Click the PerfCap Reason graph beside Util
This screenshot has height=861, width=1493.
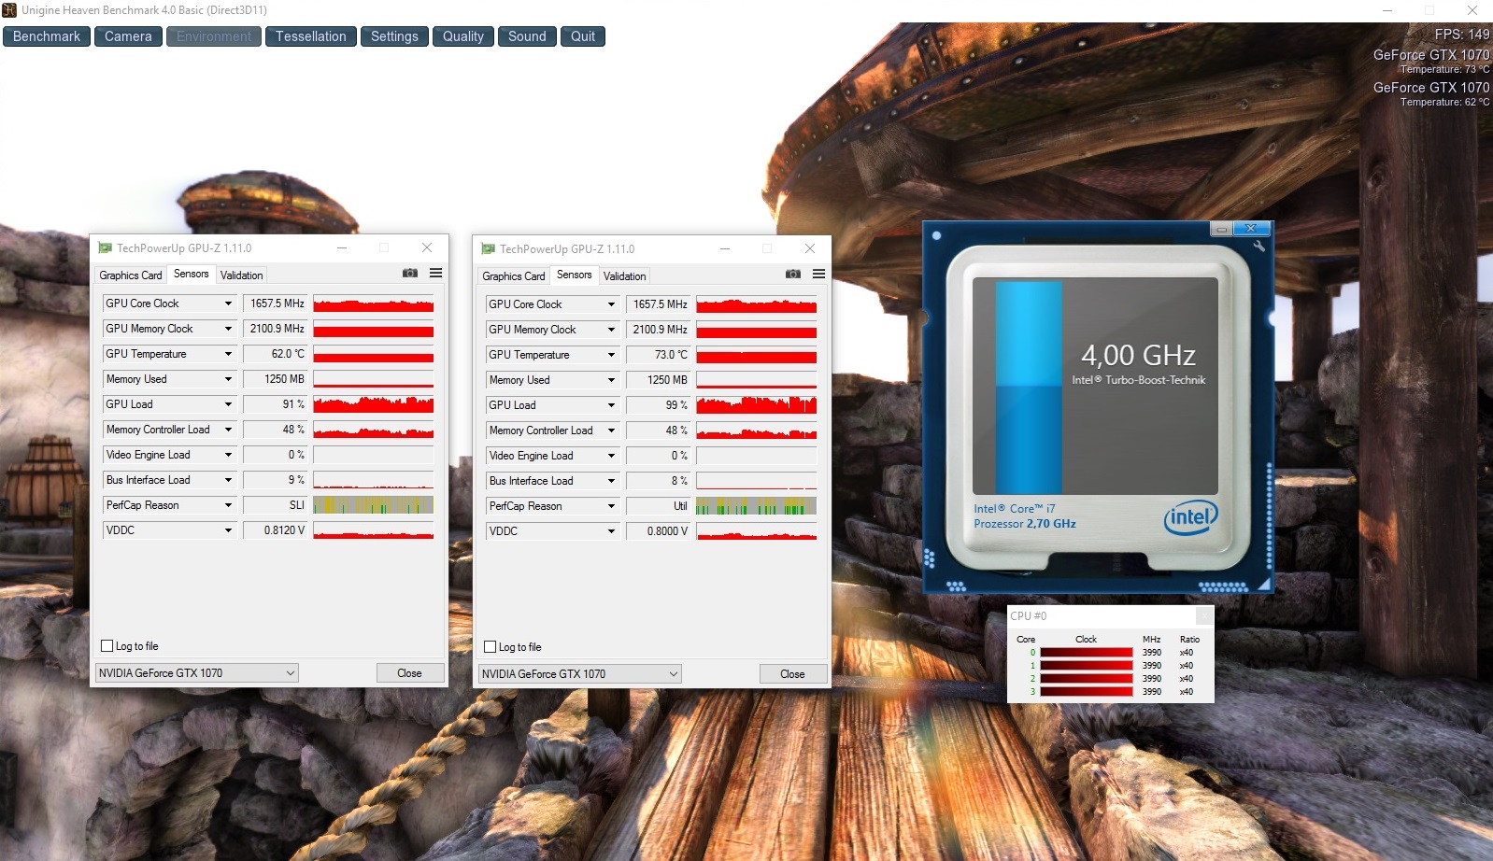click(757, 506)
